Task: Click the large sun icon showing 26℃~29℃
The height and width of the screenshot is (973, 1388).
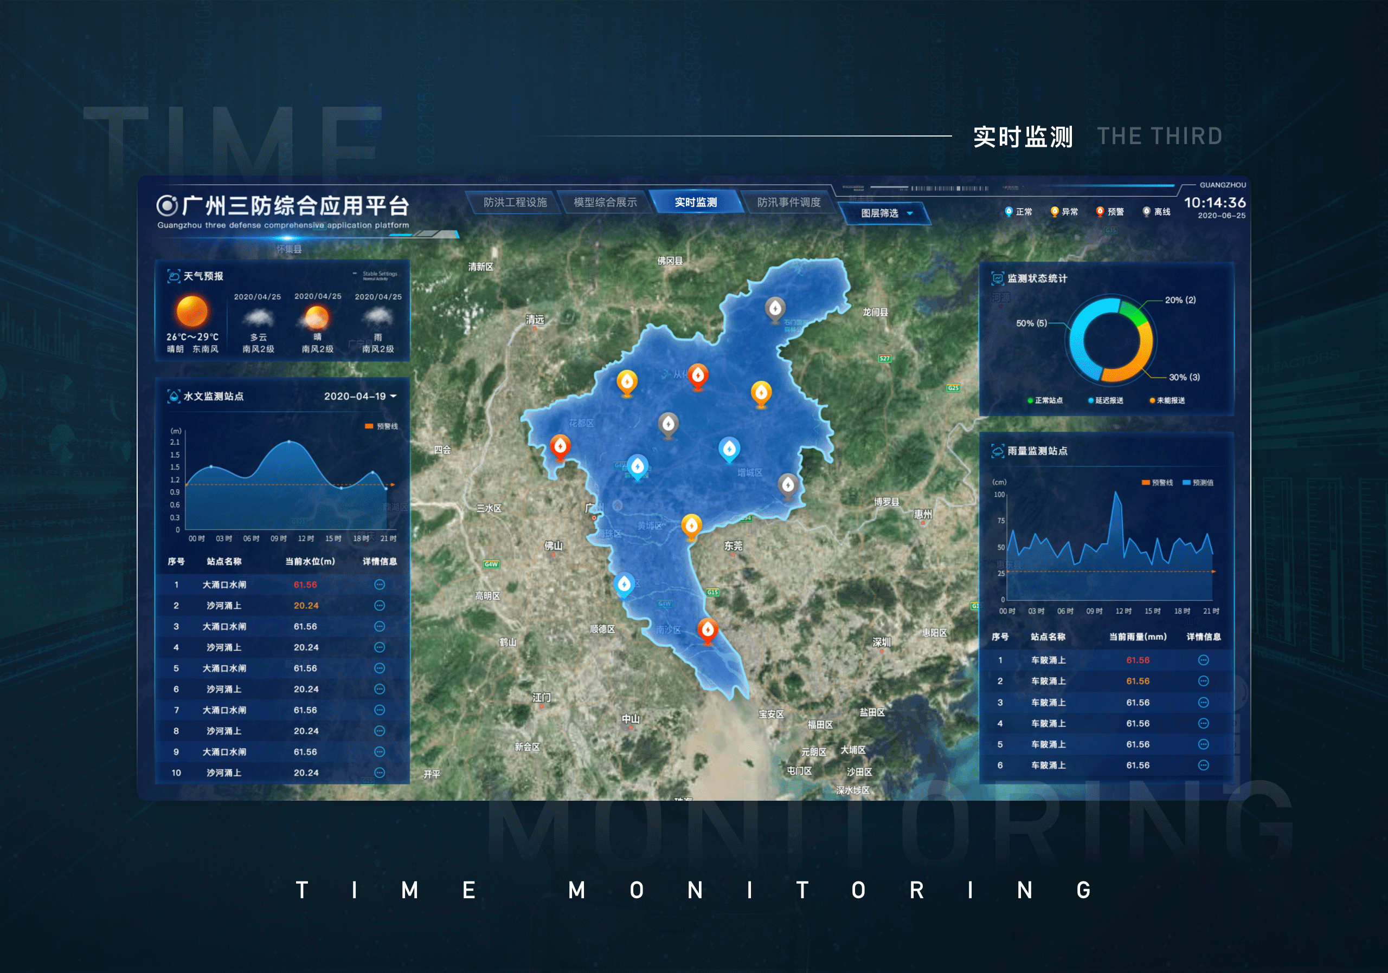Action: coord(191,311)
